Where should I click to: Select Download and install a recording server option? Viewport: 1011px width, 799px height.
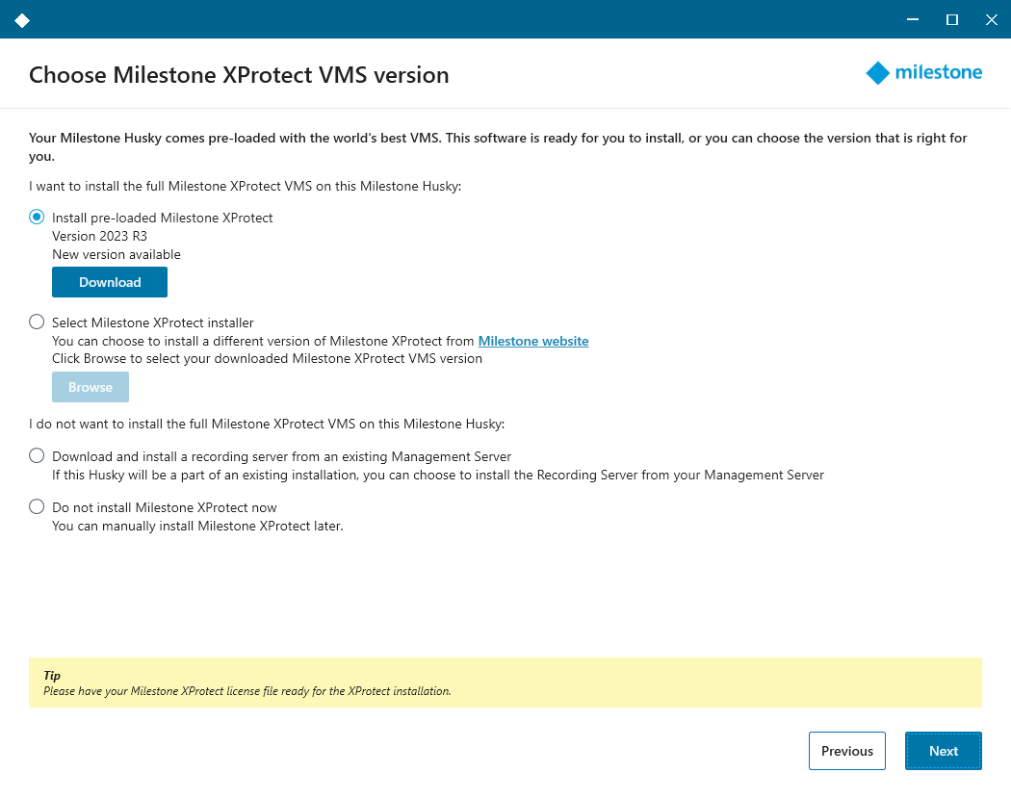37,456
